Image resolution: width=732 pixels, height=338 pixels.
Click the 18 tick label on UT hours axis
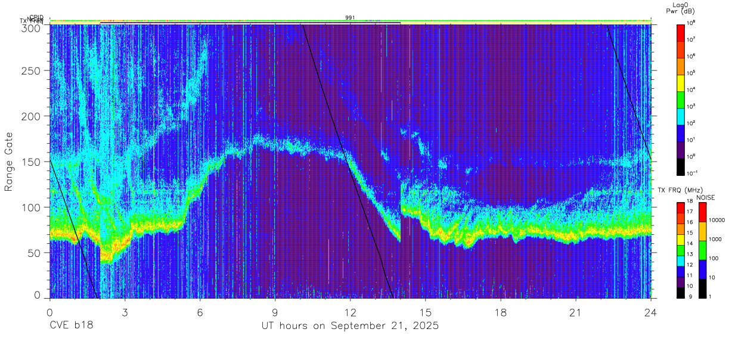501,313
